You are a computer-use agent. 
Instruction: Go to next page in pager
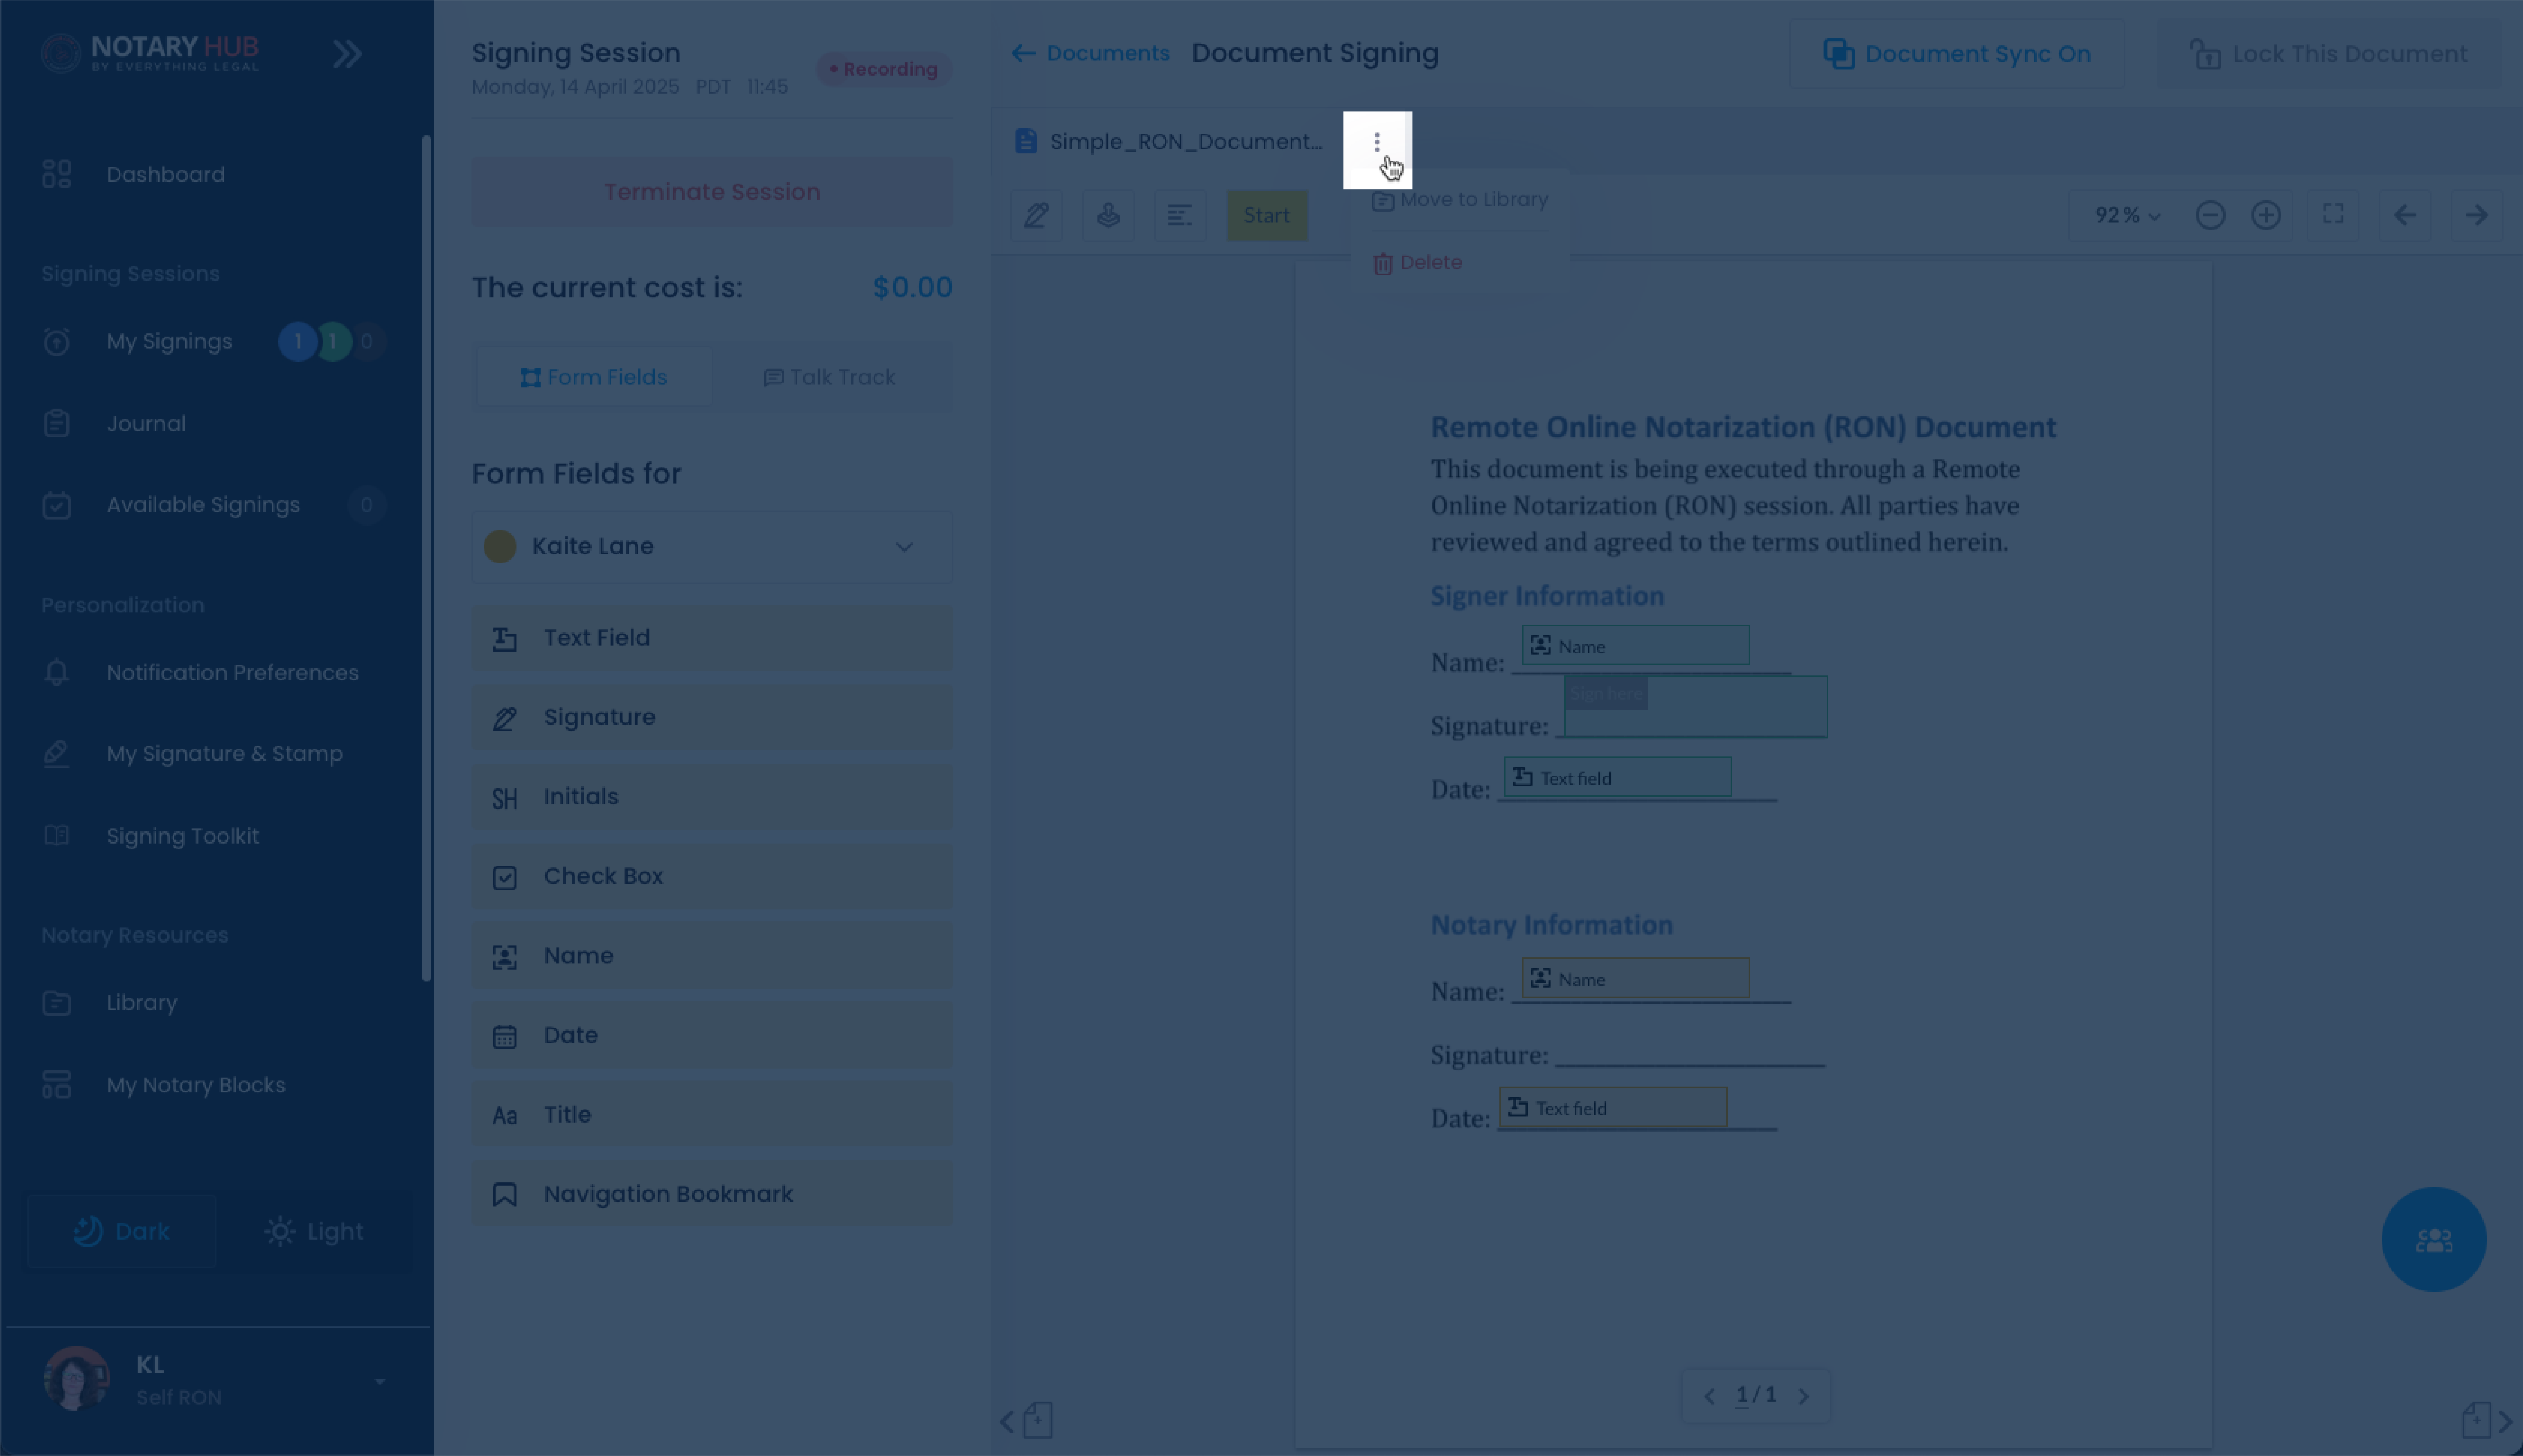point(1804,1396)
